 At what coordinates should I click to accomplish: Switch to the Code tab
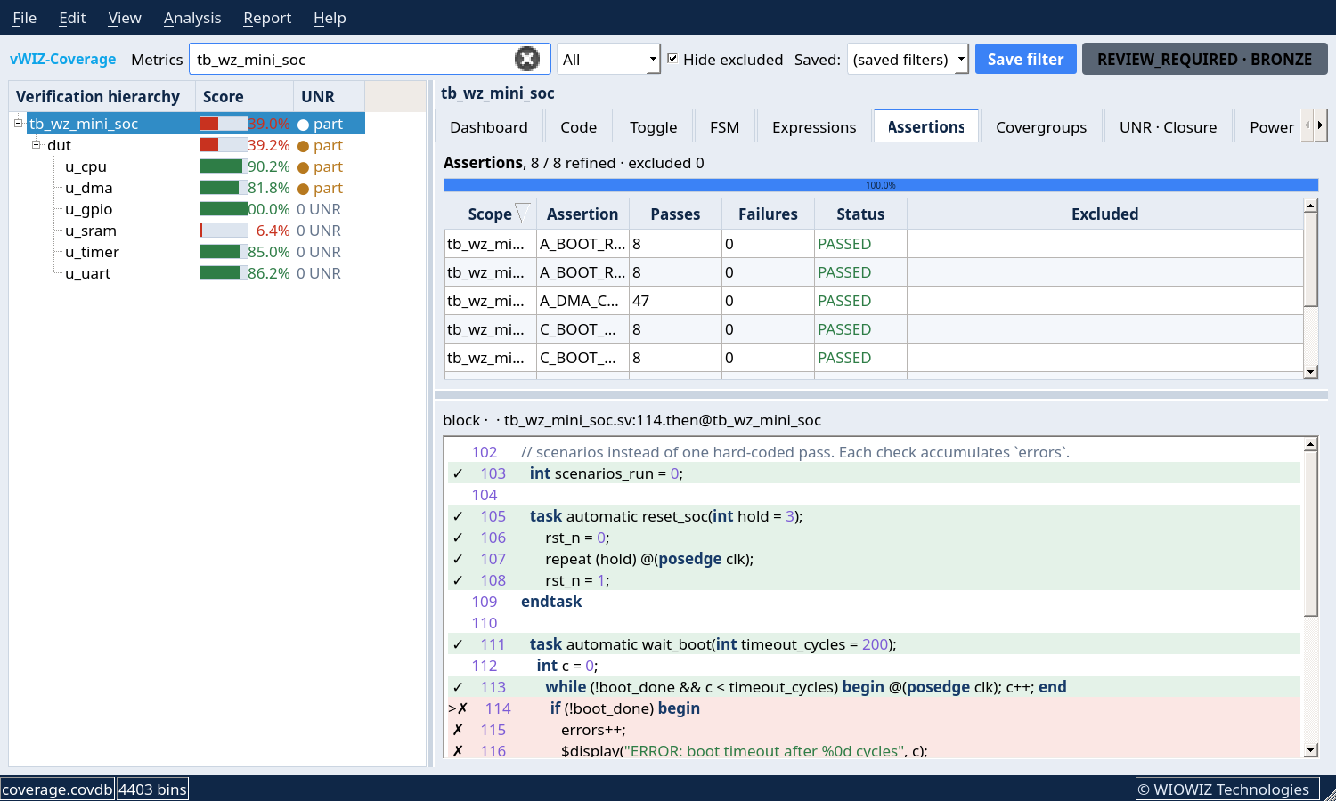tap(578, 126)
